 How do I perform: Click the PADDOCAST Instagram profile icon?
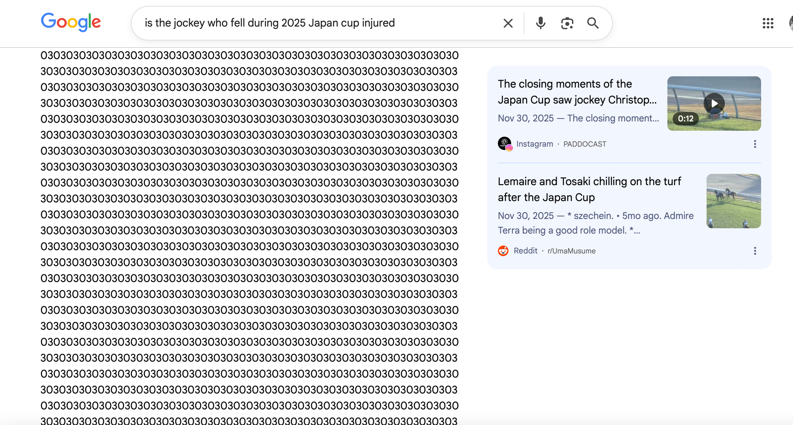pyautogui.click(x=505, y=144)
